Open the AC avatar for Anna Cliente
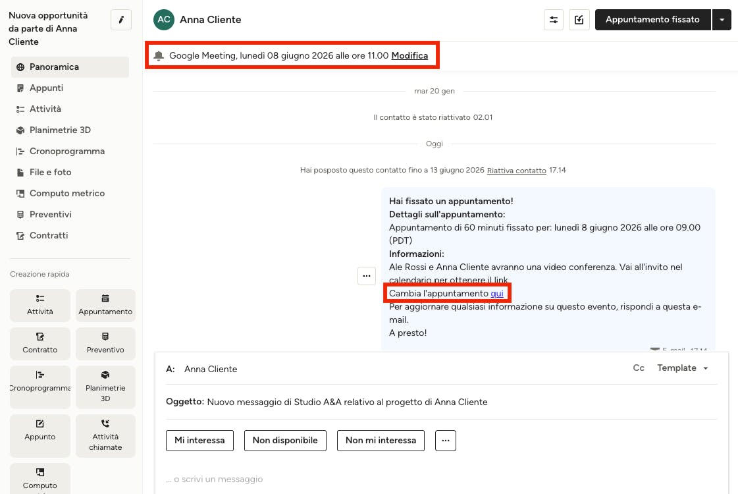Viewport: 738px width, 494px height. tap(164, 19)
